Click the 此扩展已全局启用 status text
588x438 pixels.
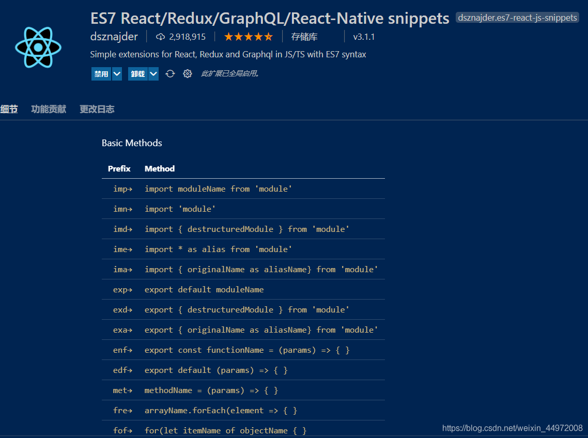pos(230,73)
